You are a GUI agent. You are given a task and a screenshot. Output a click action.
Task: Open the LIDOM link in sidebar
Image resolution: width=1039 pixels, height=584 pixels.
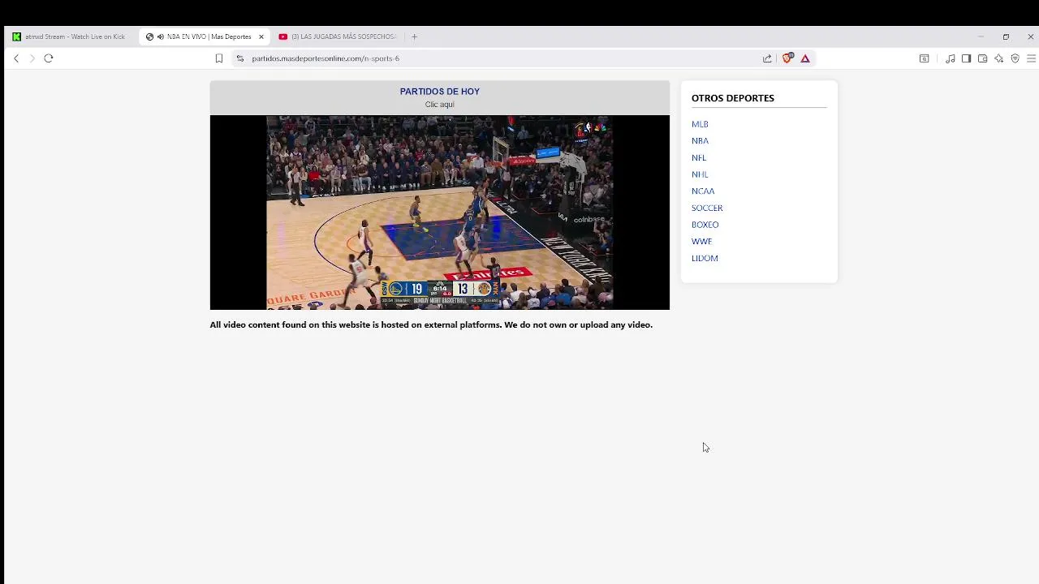[x=705, y=259]
